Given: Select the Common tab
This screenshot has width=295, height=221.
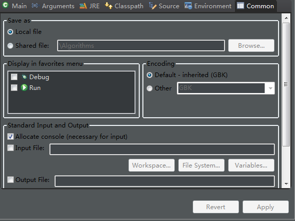Looking at the screenshot, I should pyautogui.click(x=255, y=6).
